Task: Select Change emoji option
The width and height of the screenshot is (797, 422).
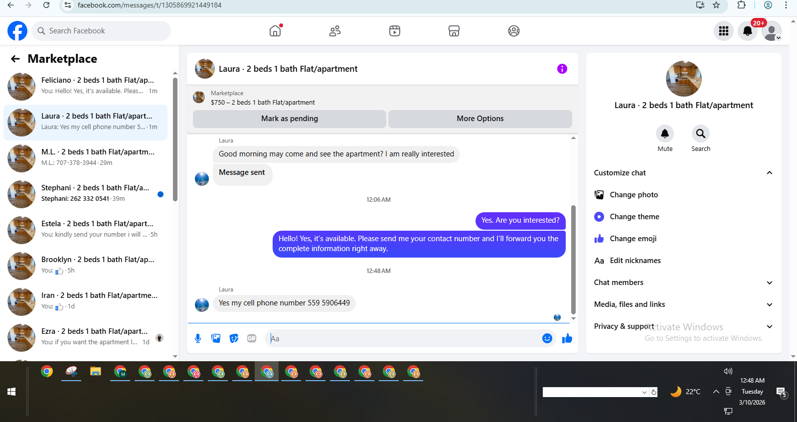Action: 683,239
